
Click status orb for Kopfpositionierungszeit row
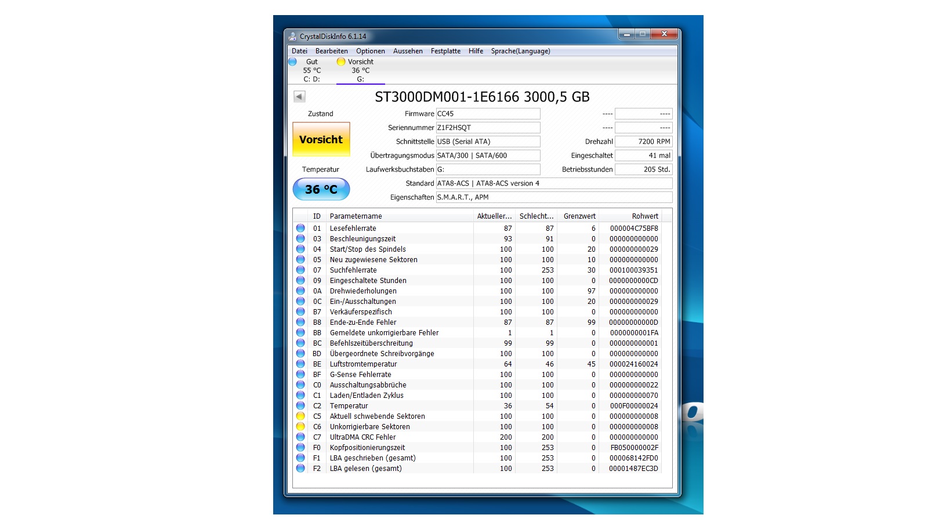click(300, 447)
